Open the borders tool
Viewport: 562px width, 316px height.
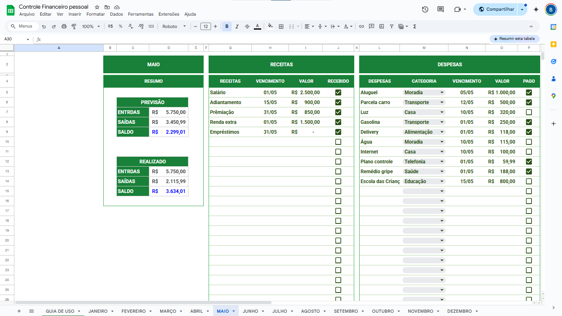[x=281, y=26]
